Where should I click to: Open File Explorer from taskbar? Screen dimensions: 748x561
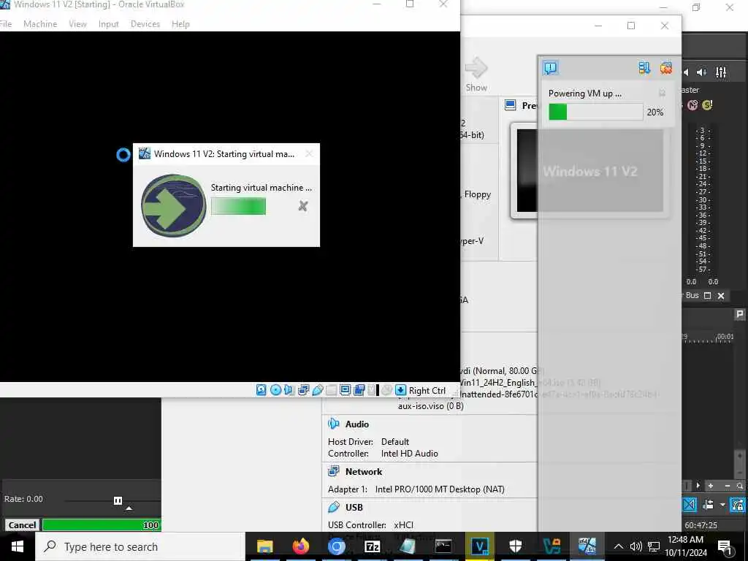[264, 546]
